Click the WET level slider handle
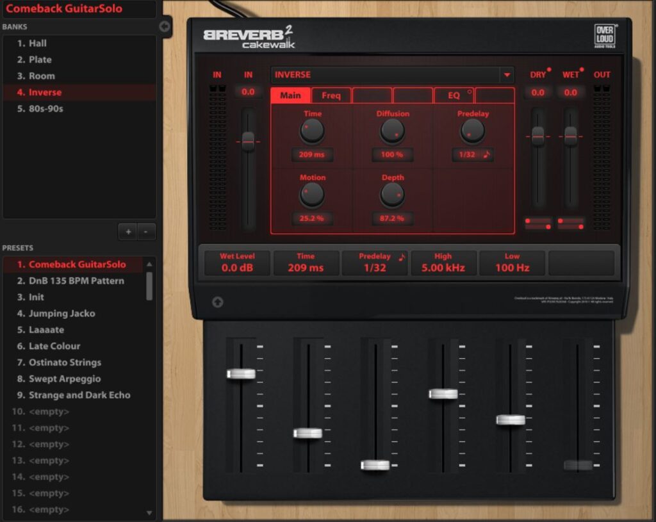Viewport: 656px width, 522px height. 571,136
